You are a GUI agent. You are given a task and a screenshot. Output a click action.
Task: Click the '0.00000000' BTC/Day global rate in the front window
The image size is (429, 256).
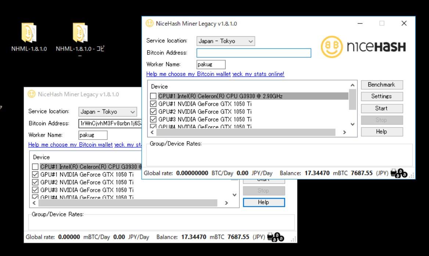click(x=192, y=173)
